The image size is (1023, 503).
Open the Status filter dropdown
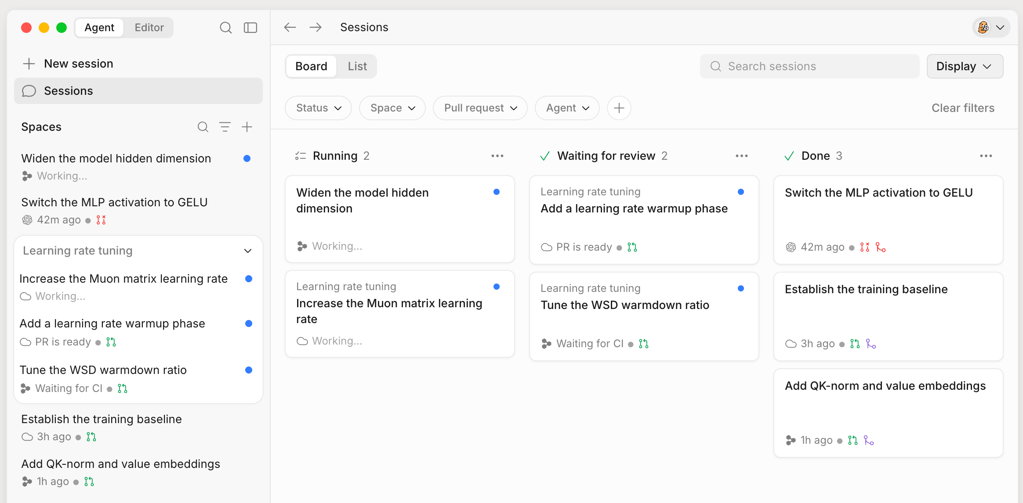(x=318, y=108)
